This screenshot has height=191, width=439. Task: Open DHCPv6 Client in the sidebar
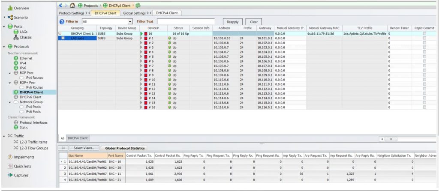coord(30,97)
